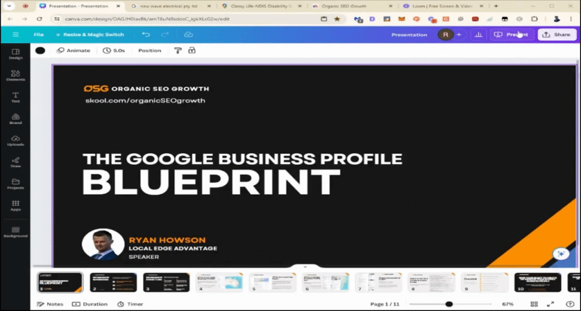Screen dimensions: 581x311
Task: Open the Uploads sidebar tab
Action: (15, 141)
